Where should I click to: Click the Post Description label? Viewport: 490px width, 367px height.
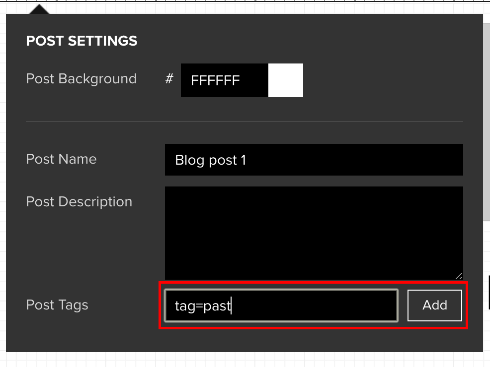pos(79,202)
